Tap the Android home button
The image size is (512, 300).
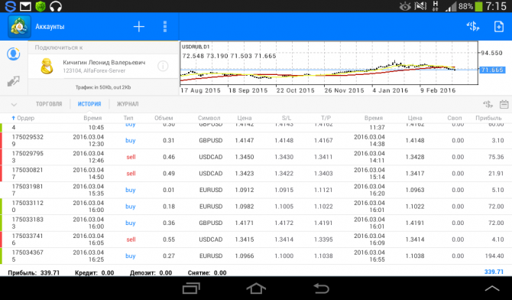coord(256,289)
